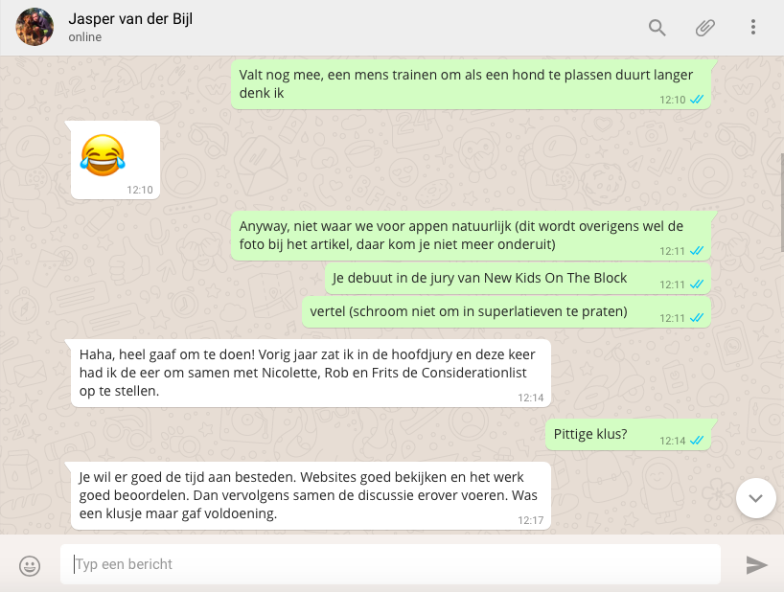Click read ticks on New Kids On The Block message
This screenshot has height=592, width=784.
click(x=697, y=284)
